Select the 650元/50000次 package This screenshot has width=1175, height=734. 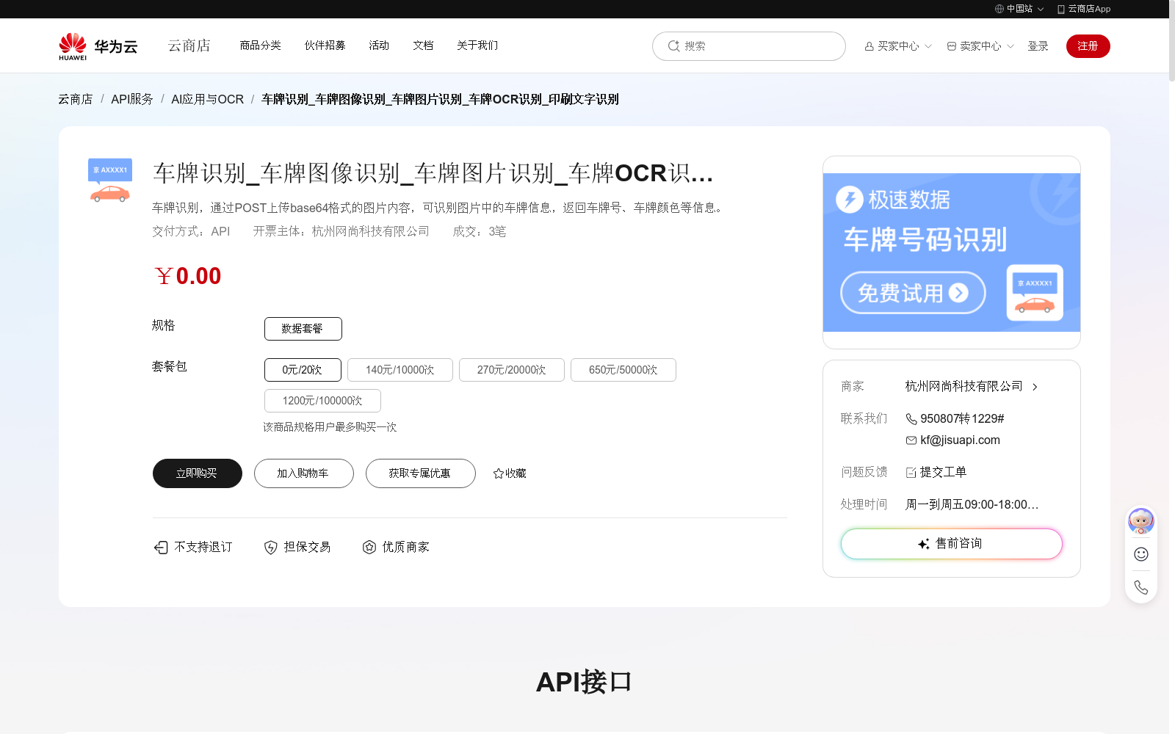623,370
